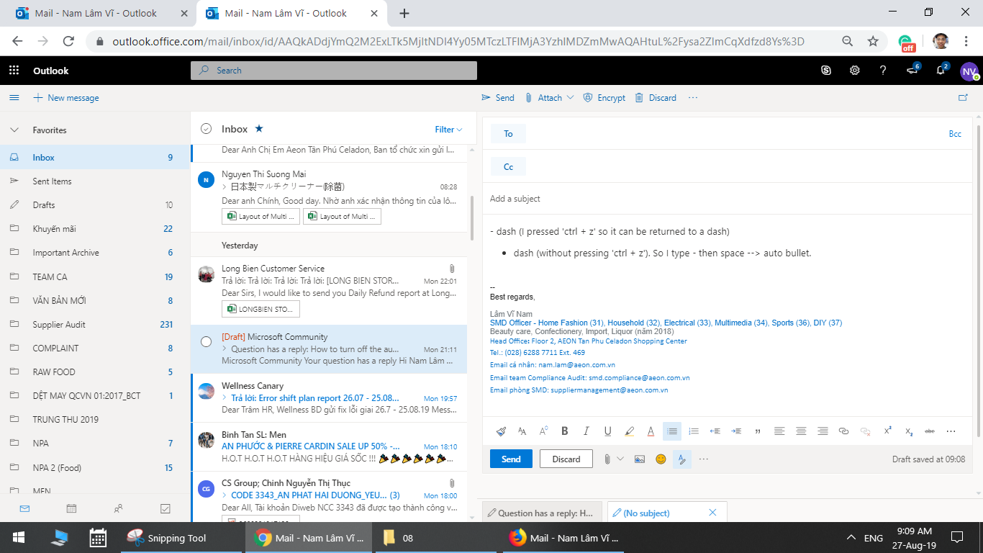Viewport: 983px width, 553px height.
Task: Click the remove hyperlink icon
Action: pyautogui.click(x=866, y=431)
